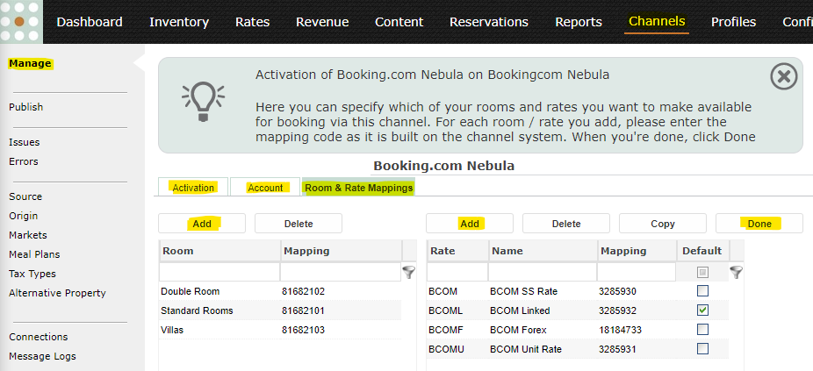Click the Copy button
The image size is (813, 371).
click(x=662, y=224)
